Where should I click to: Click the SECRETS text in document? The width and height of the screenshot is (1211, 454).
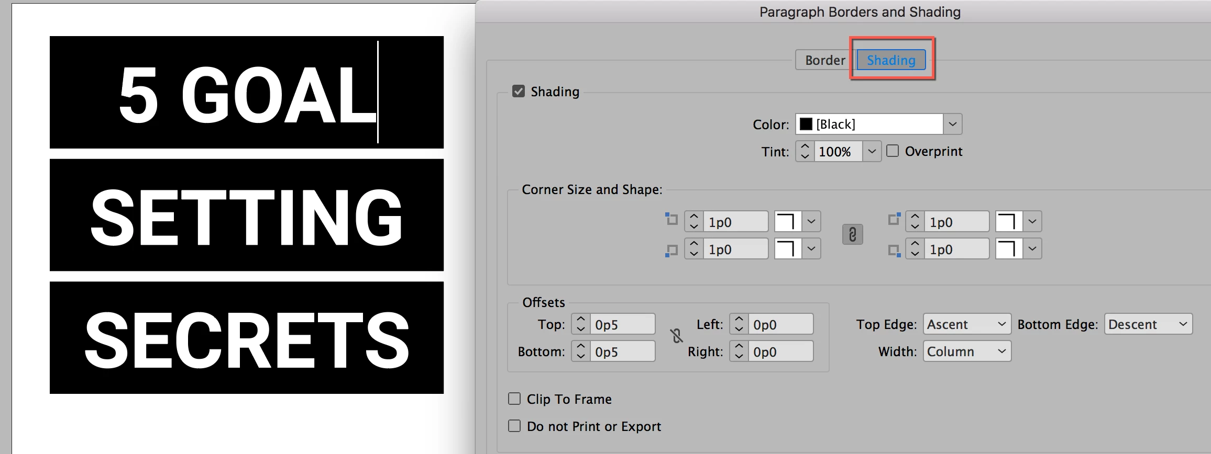pos(247,340)
